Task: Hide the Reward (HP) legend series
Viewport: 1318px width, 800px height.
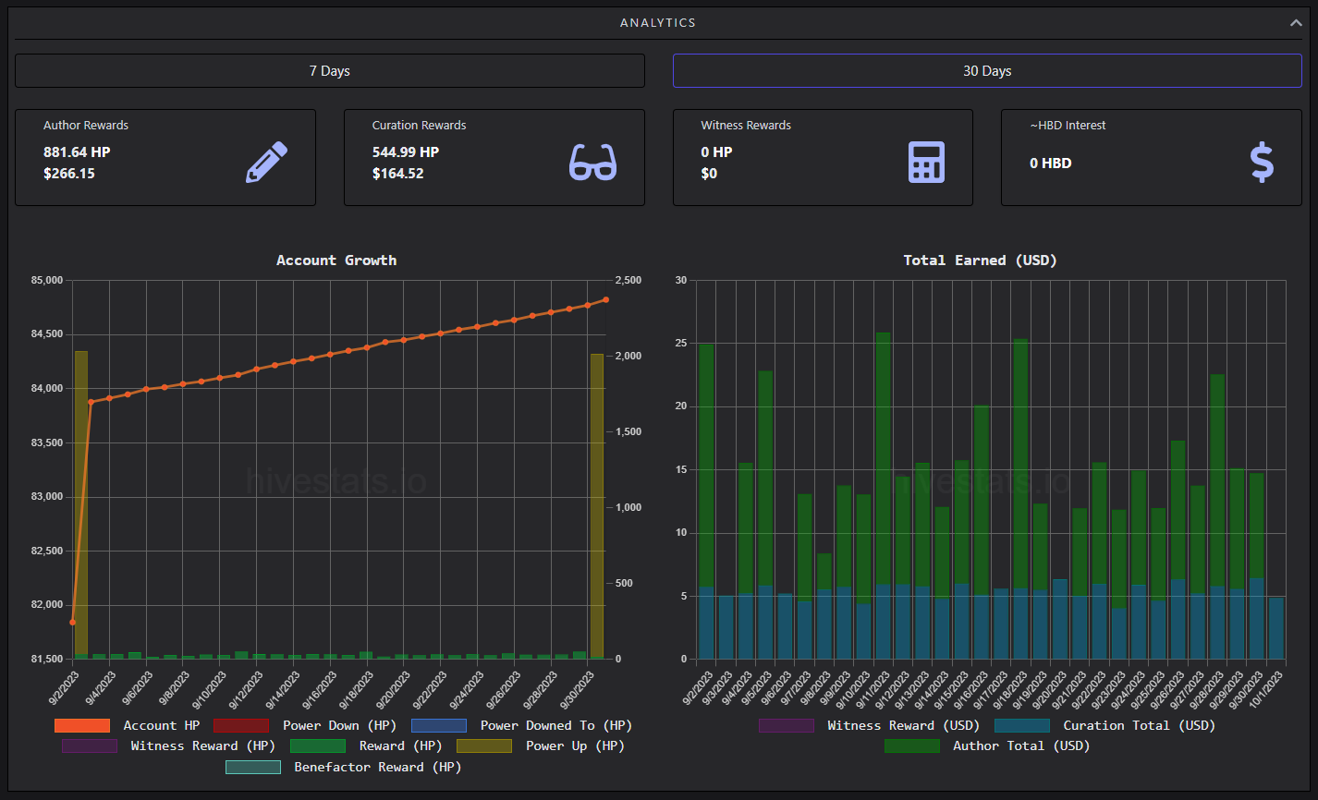Action: click(x=366, y=746)
